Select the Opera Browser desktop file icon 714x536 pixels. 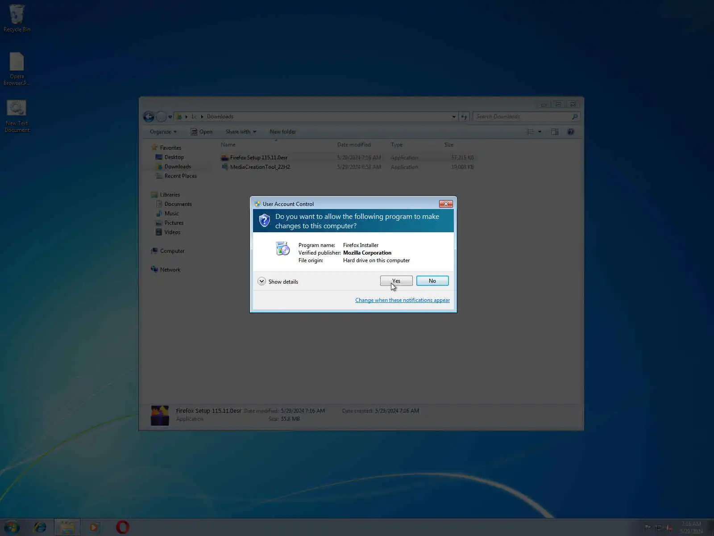[17, 69]
